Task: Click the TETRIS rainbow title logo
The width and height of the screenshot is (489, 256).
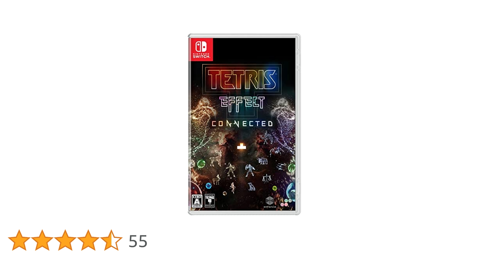Action: pyautogui.click(x=242, y=79)
